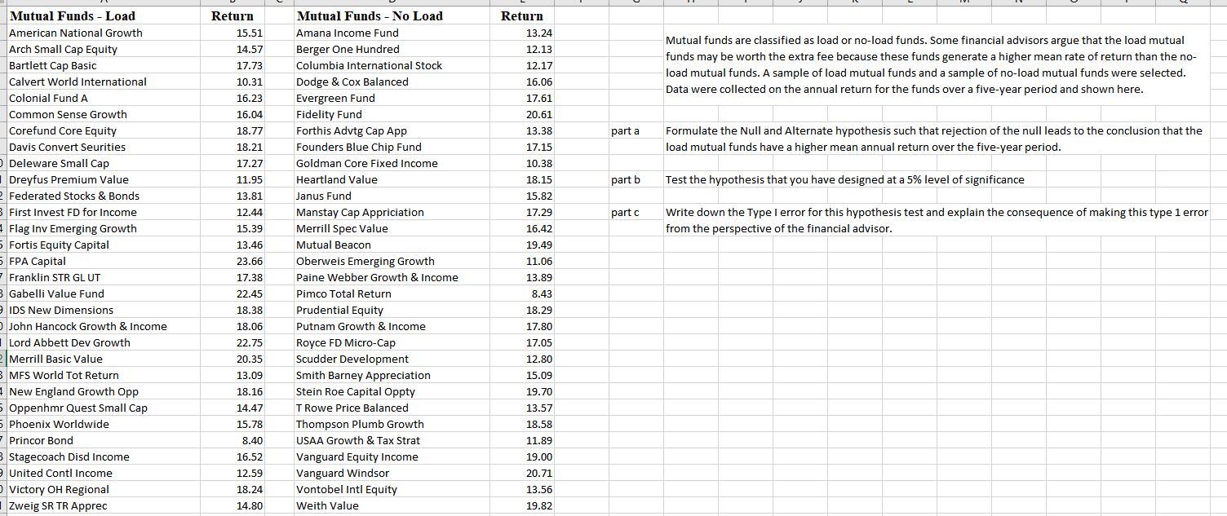This screenshot has height=516, width=1227.
Task: Select the 8.43 return cell
Action: pyautogui.click(x=522, y=293)
